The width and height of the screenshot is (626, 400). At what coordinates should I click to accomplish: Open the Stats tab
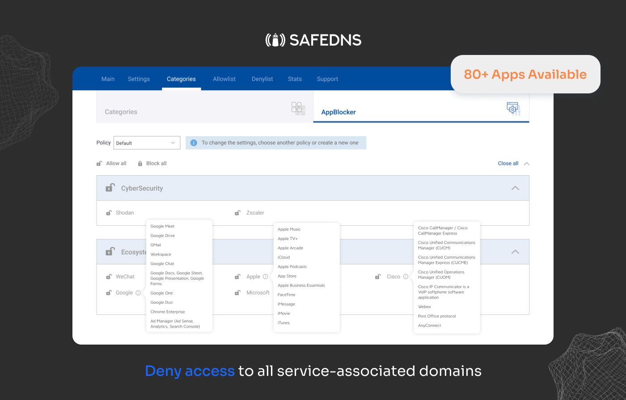pos(295,79)
